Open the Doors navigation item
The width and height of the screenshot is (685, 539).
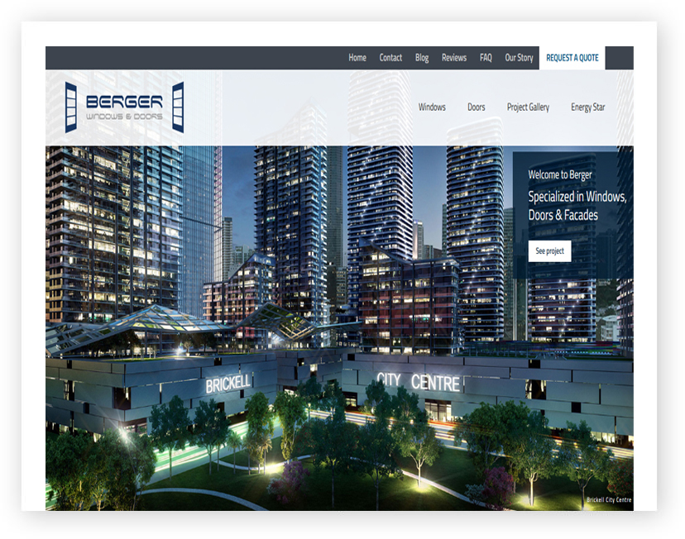(477, 107)
